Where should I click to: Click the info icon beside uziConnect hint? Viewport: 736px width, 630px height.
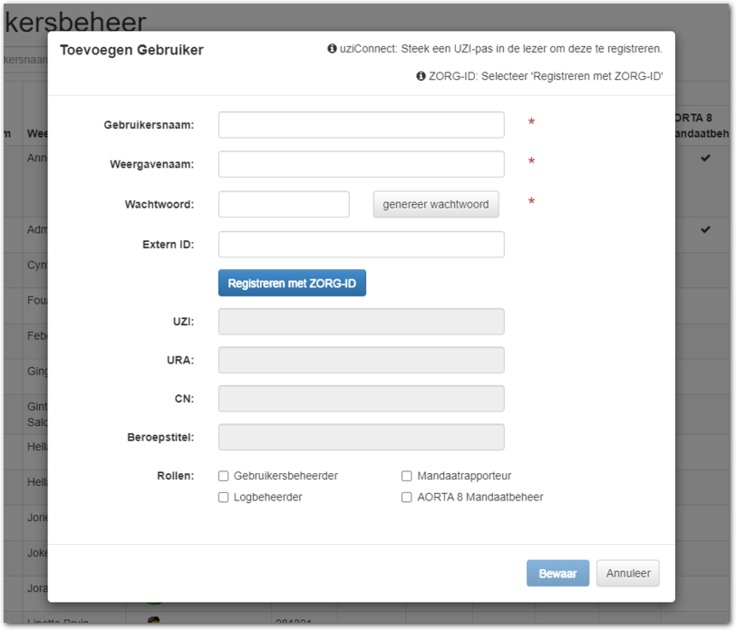pyautogui.click(x=333, y=49)
